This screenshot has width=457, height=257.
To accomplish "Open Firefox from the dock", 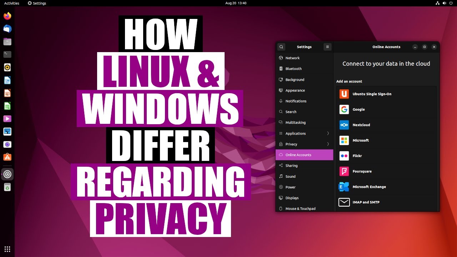I will point(7,16).
